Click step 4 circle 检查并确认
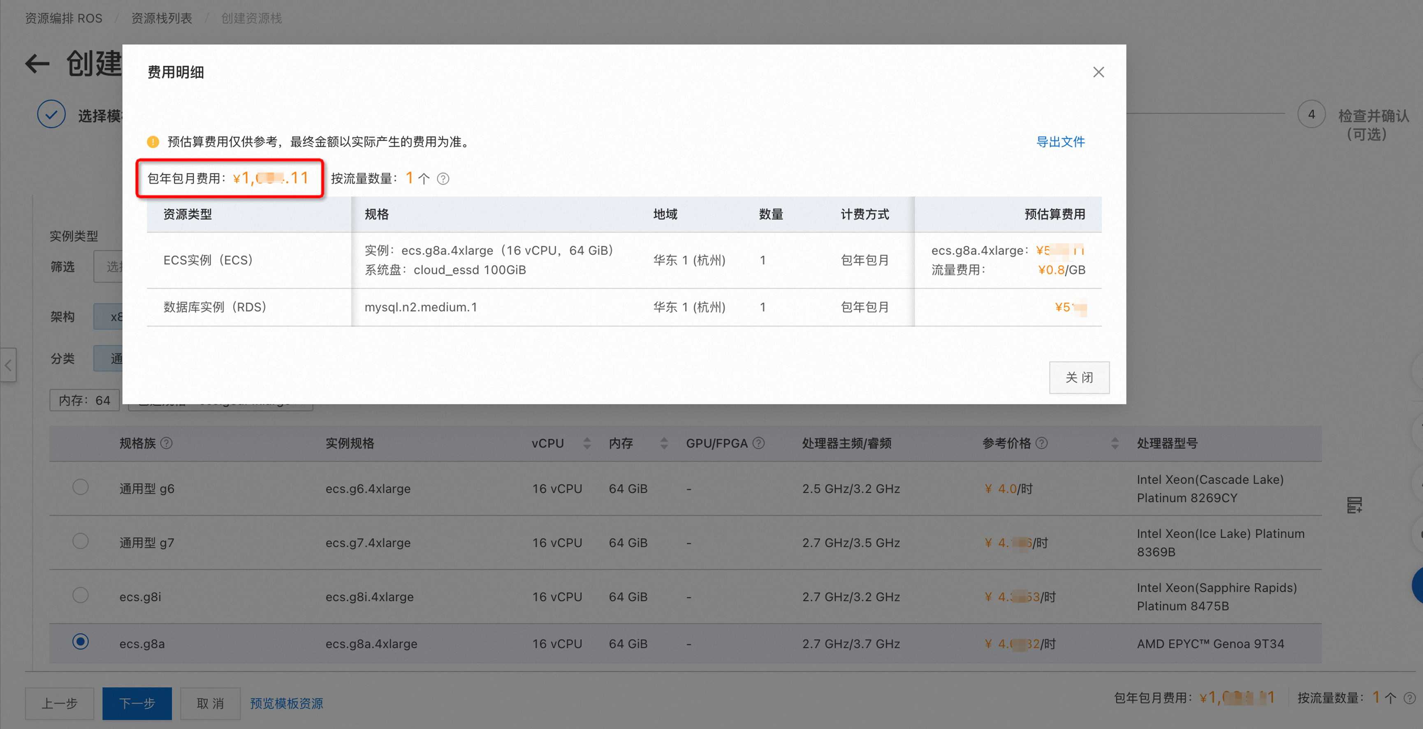The width and height of the screenshot is (1423, 729). click(1311, 114)
